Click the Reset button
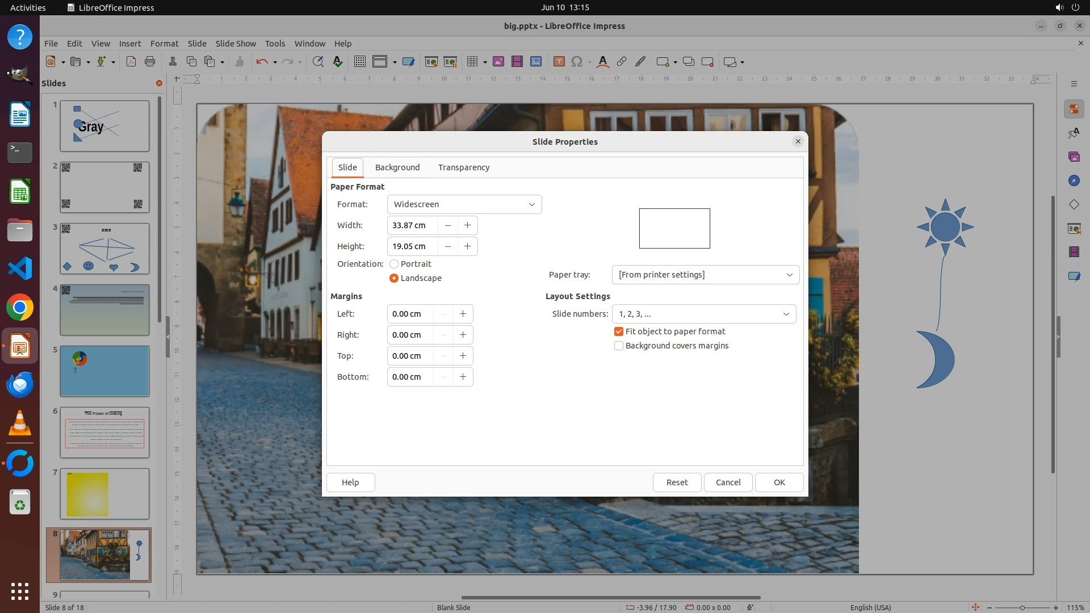1090x613 pixels. (676, 482)
